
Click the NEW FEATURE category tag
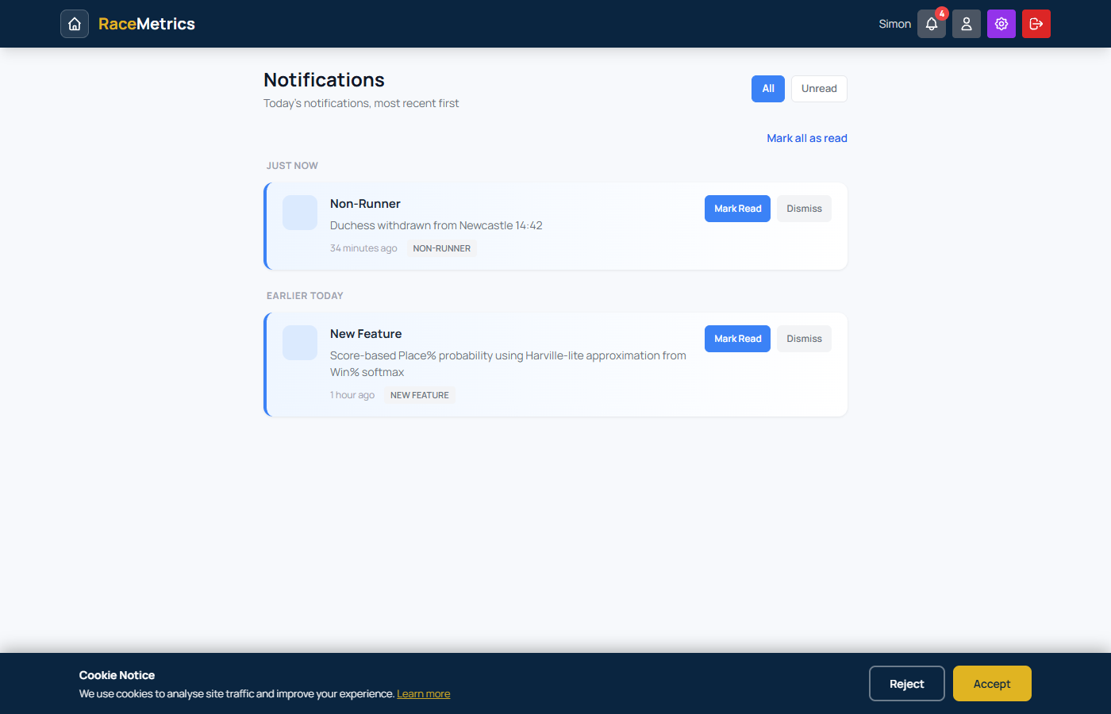pyautogui.click(x=419, y=394)
